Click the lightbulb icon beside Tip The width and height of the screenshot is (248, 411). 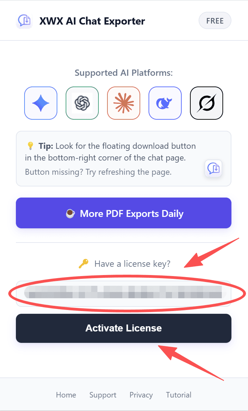tap(30, 146)
